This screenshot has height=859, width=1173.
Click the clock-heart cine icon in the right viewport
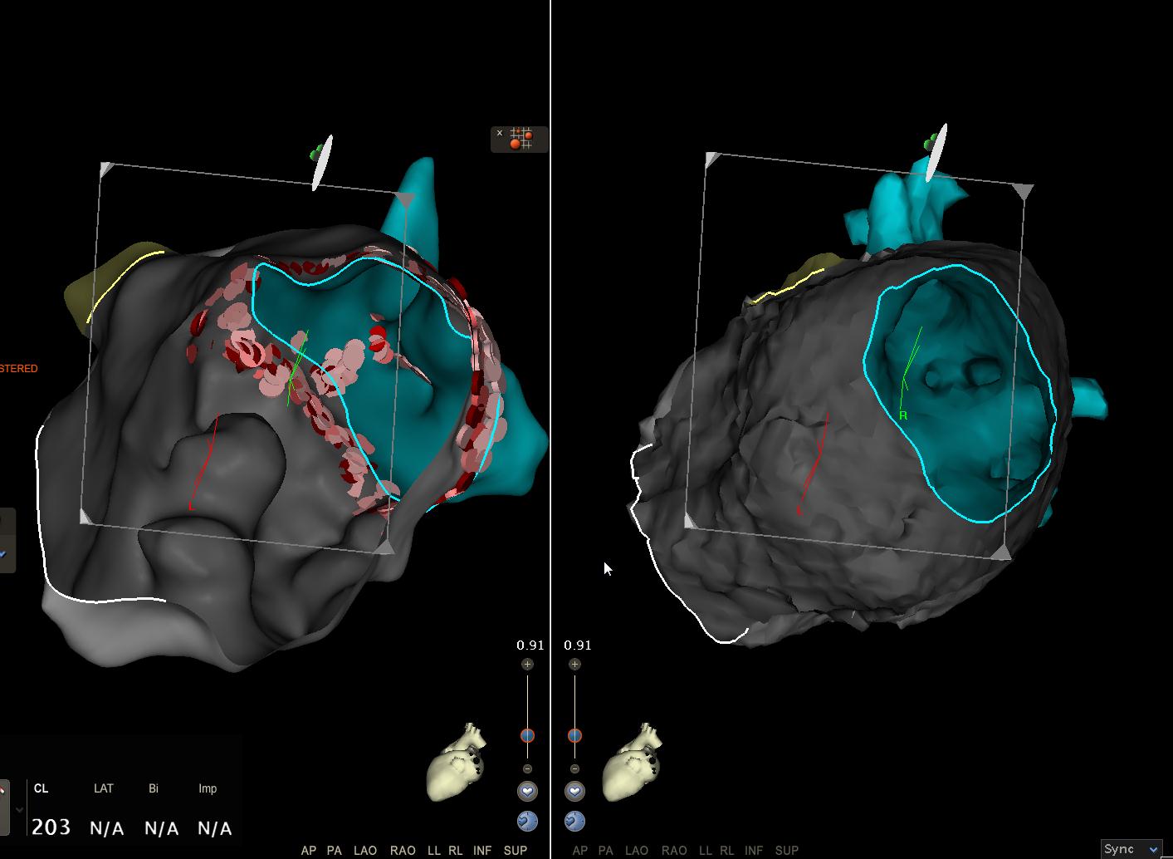click(575, 820)
